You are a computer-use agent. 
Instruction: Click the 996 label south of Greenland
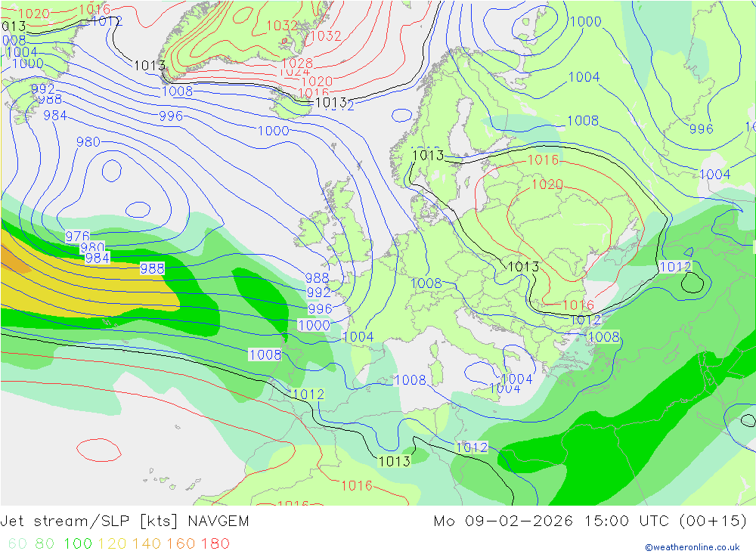pos(171,116)
